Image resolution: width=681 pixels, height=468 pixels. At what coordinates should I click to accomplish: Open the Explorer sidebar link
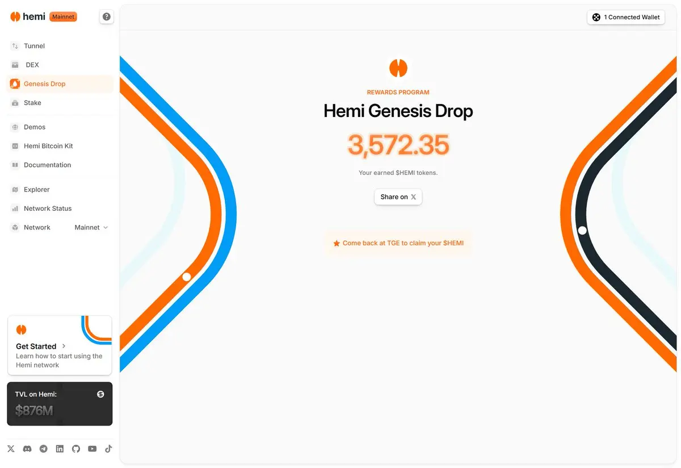pyautogui.click(x=60, y=190)
